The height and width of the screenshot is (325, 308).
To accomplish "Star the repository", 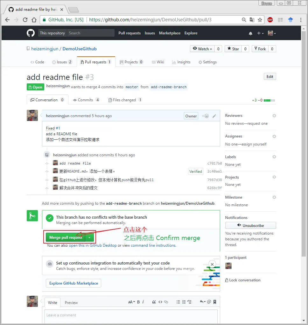I will point(233,49).
